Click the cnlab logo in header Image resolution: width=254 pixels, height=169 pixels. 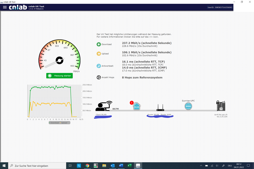pos(18,7)
